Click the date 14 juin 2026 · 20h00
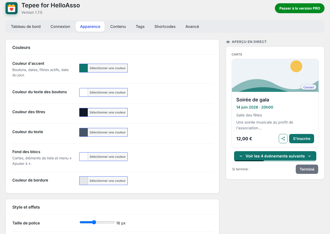 click(255, 107)
